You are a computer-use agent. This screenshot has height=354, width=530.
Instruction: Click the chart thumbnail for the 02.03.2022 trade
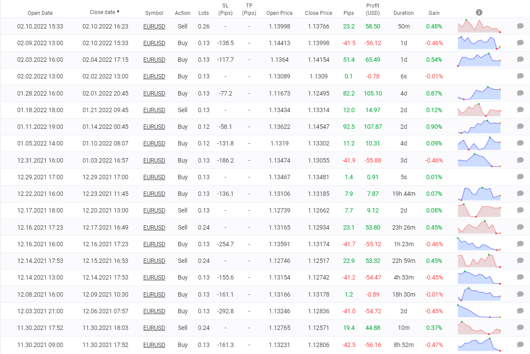pyautogui.click(x=479, y=60)
